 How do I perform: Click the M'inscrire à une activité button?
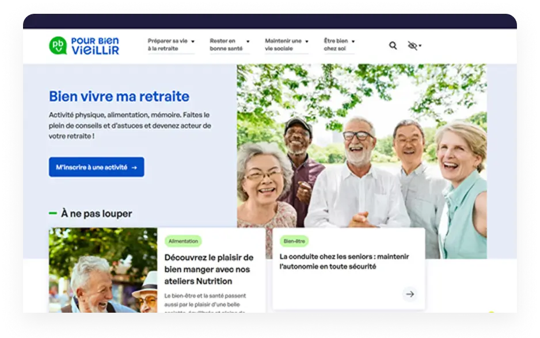(x=97, y=167)
